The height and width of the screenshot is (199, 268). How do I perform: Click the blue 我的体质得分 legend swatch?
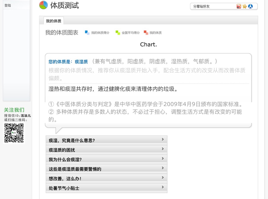click(x=87, y=33)
